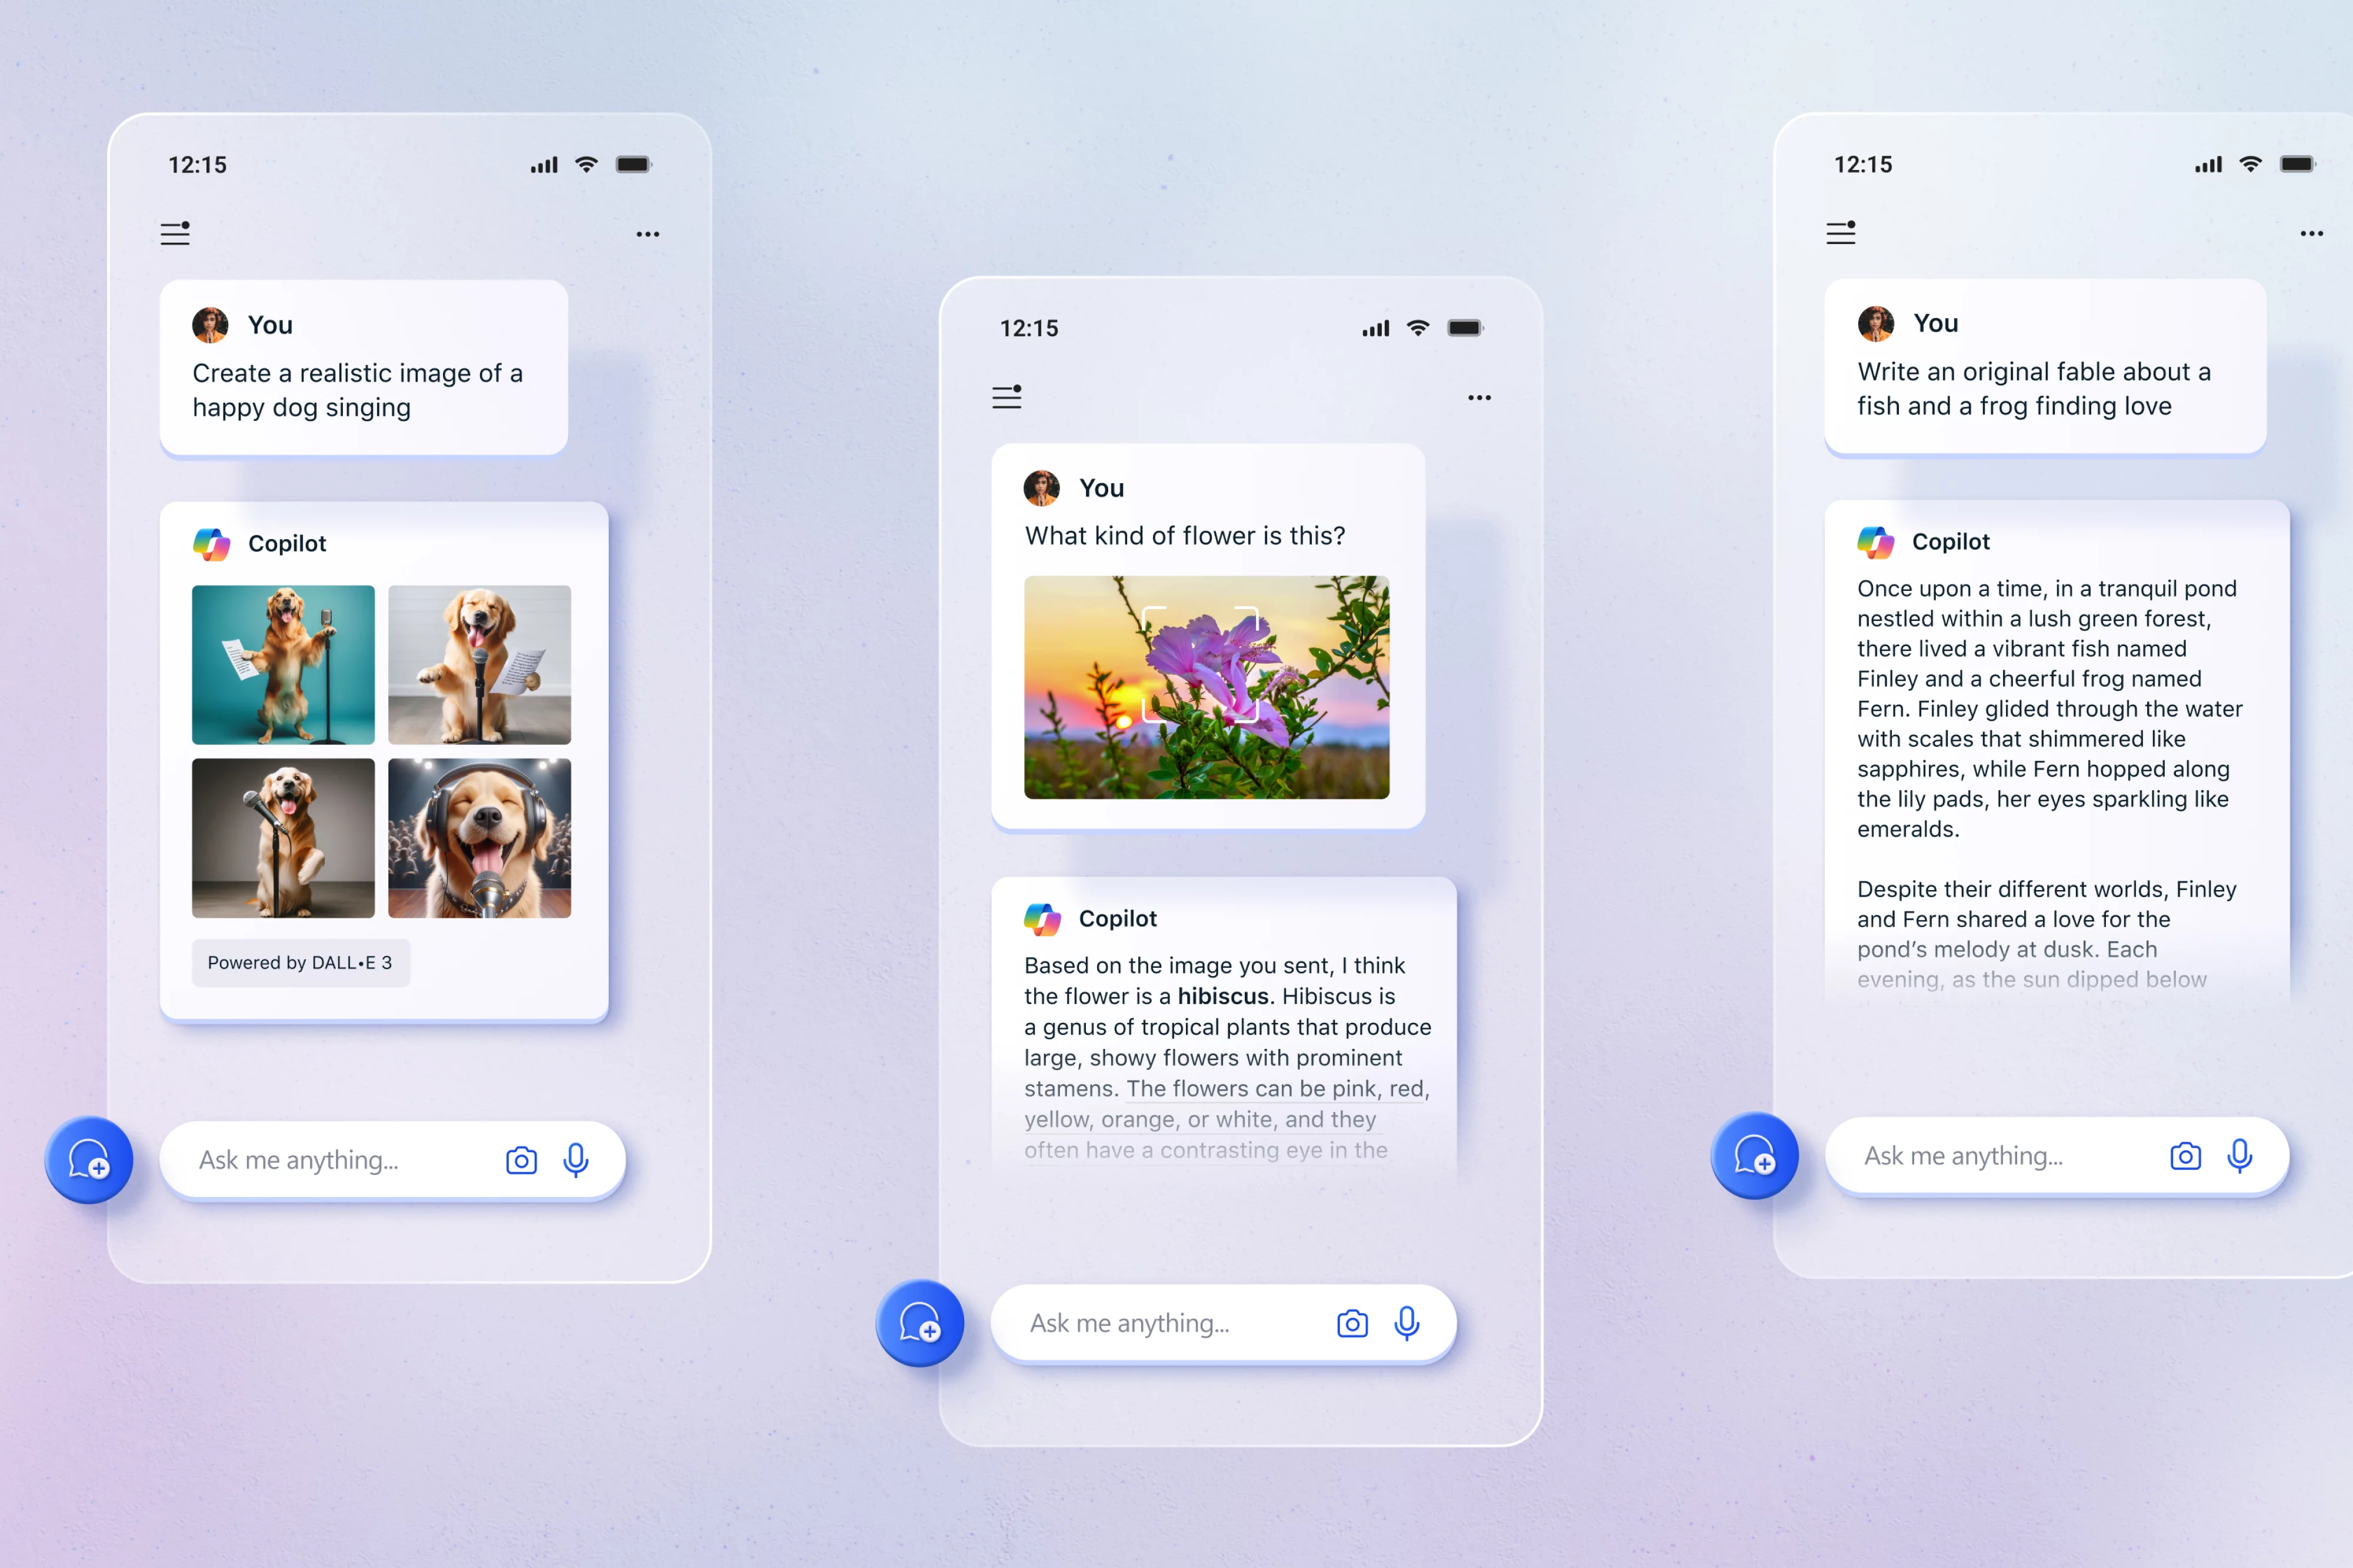The image size is (2353, 1568).
Task: Select DALL-E 3 powered label button
Action: point(299,961)
